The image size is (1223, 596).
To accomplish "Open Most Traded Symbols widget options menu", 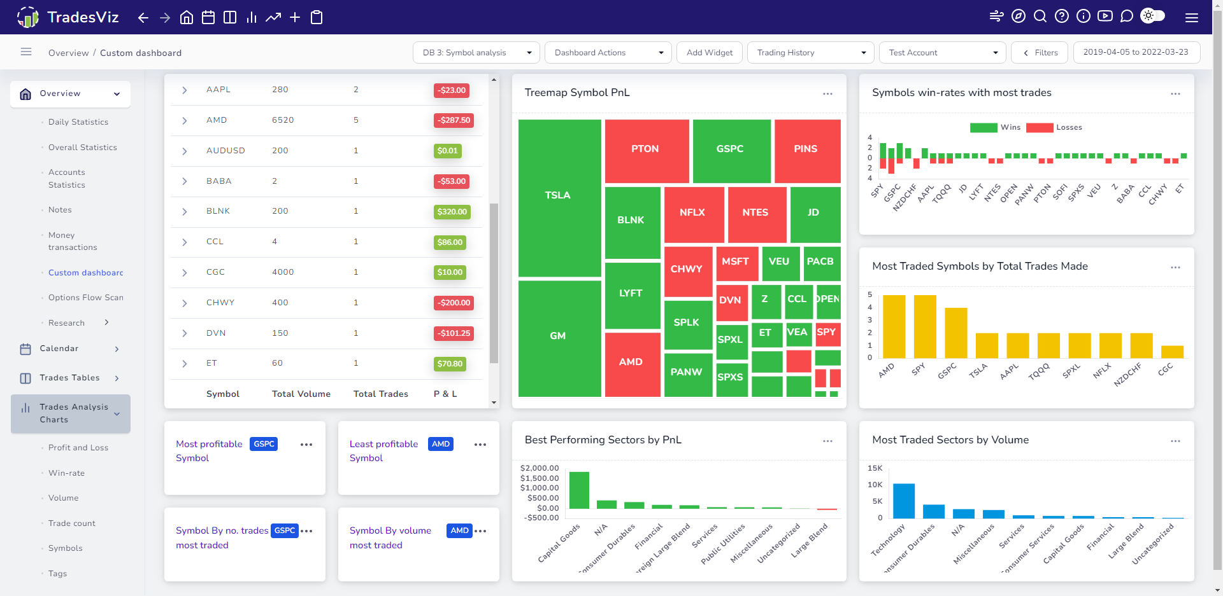I will [1175, 267].
